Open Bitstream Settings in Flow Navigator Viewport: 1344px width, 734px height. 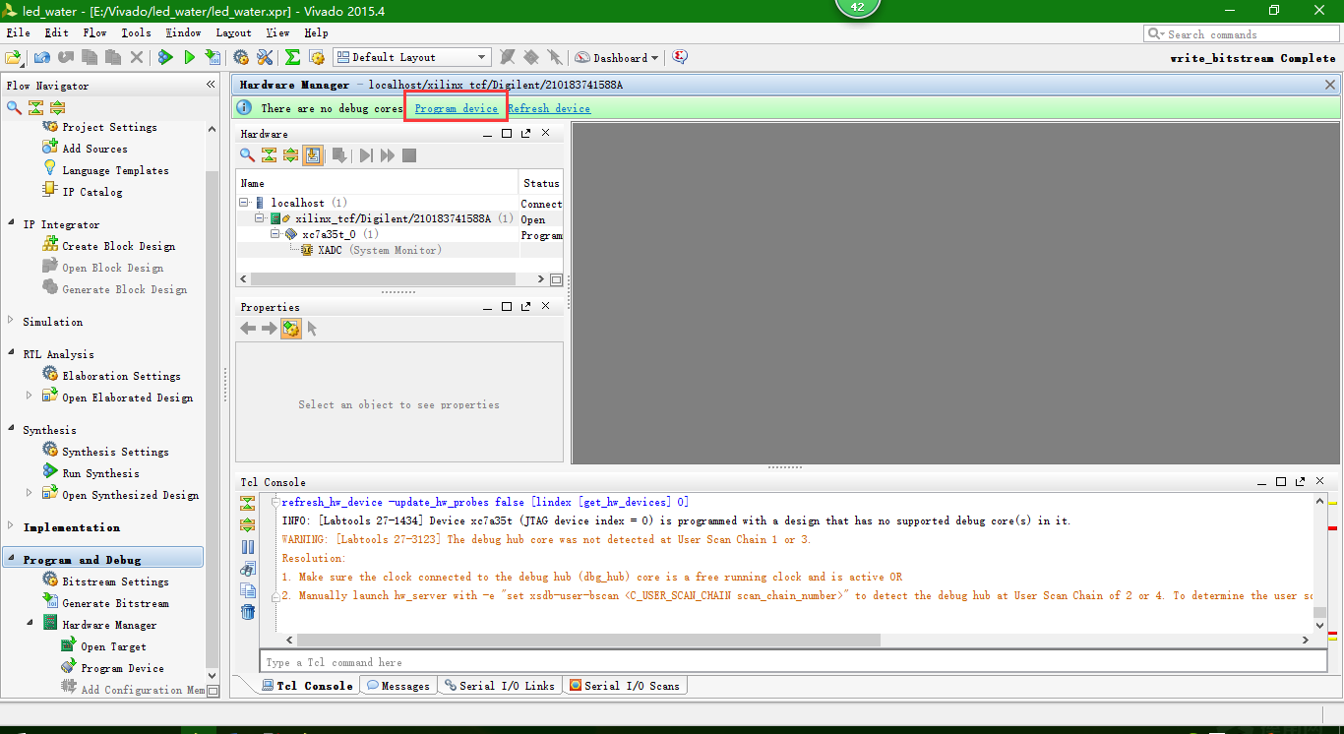click(115, 581)
